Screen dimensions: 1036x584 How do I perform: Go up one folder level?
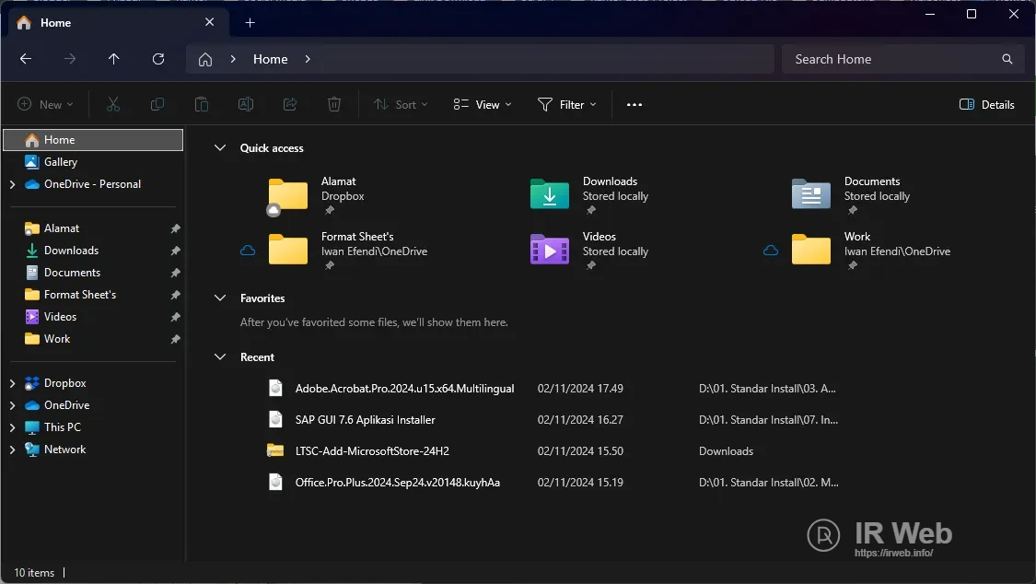click(x=113, y=59)
